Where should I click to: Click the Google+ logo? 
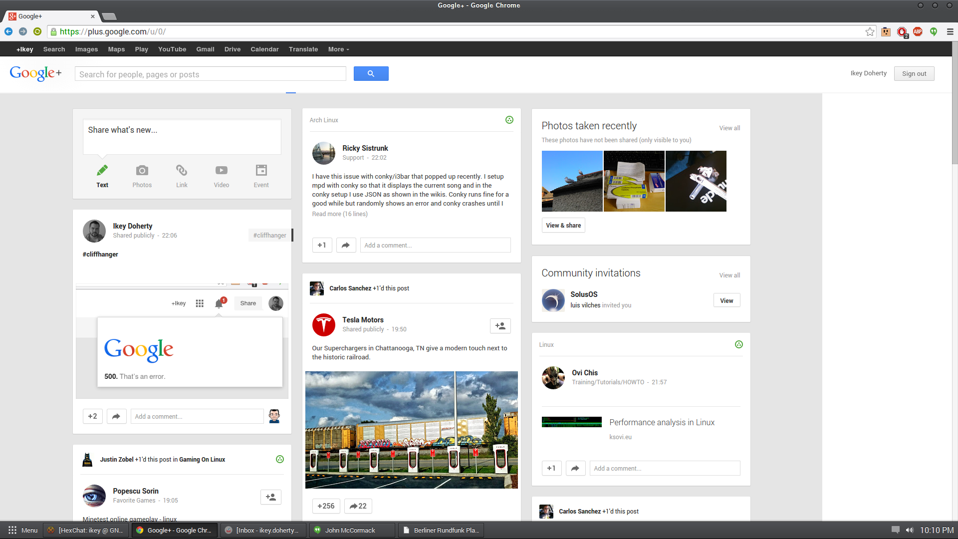click(x=35, y=73)
